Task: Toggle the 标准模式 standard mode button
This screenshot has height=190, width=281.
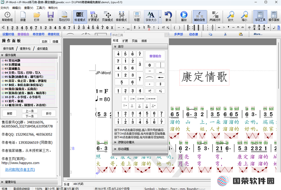Action: click(x=80, y=17)
